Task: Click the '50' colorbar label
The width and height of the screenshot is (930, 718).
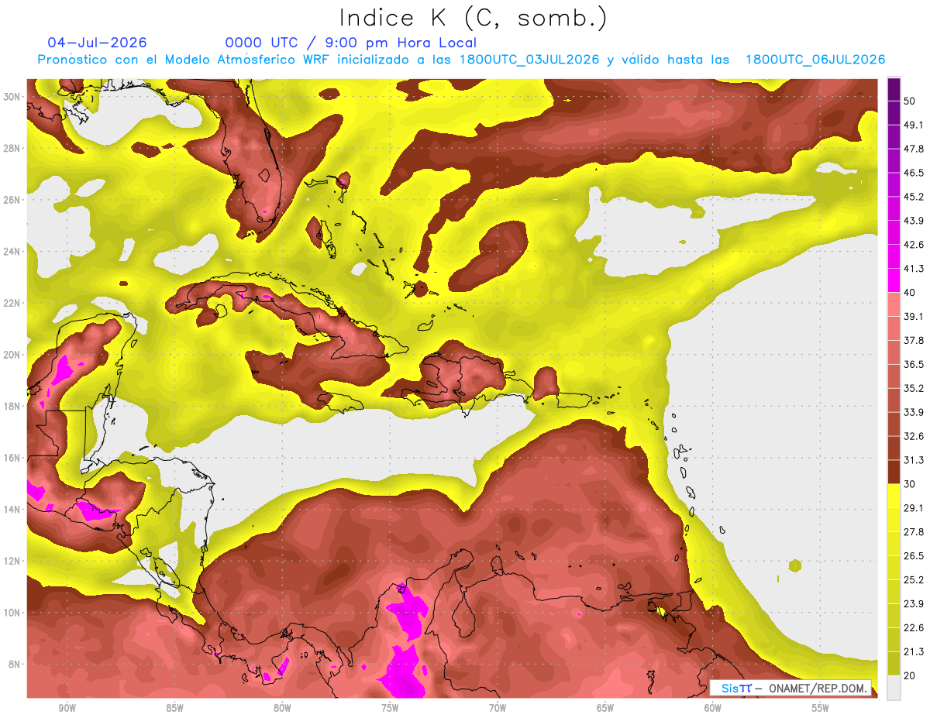Action: click(911, 101)
